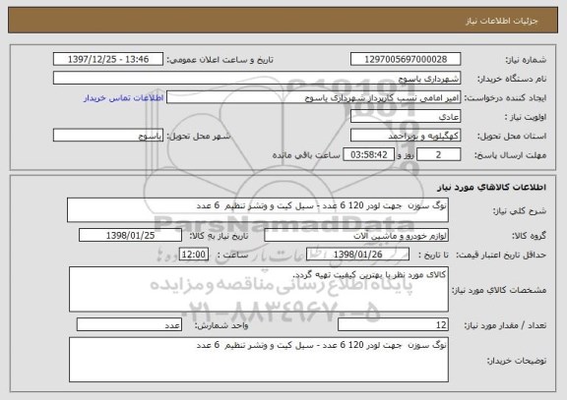Image resolution: width=567 pixels, height=400 pixels.
Task: Select the general need description text box
Action: (258, 209)
